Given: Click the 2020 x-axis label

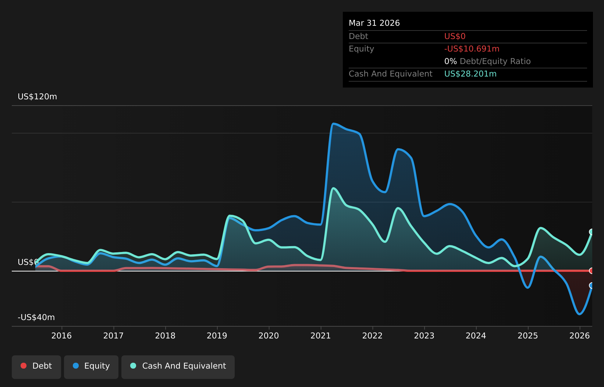Looking at the screenshot, I should point(269,335).
